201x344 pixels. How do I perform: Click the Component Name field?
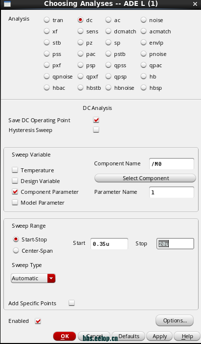(x=172, y=164)
